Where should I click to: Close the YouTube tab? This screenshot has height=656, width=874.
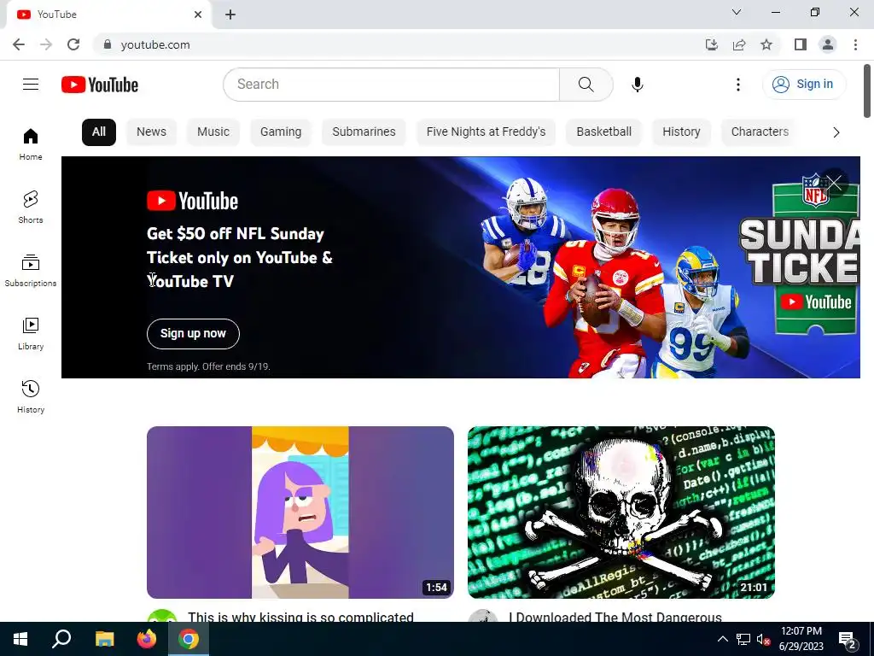(x=198, y=15)
